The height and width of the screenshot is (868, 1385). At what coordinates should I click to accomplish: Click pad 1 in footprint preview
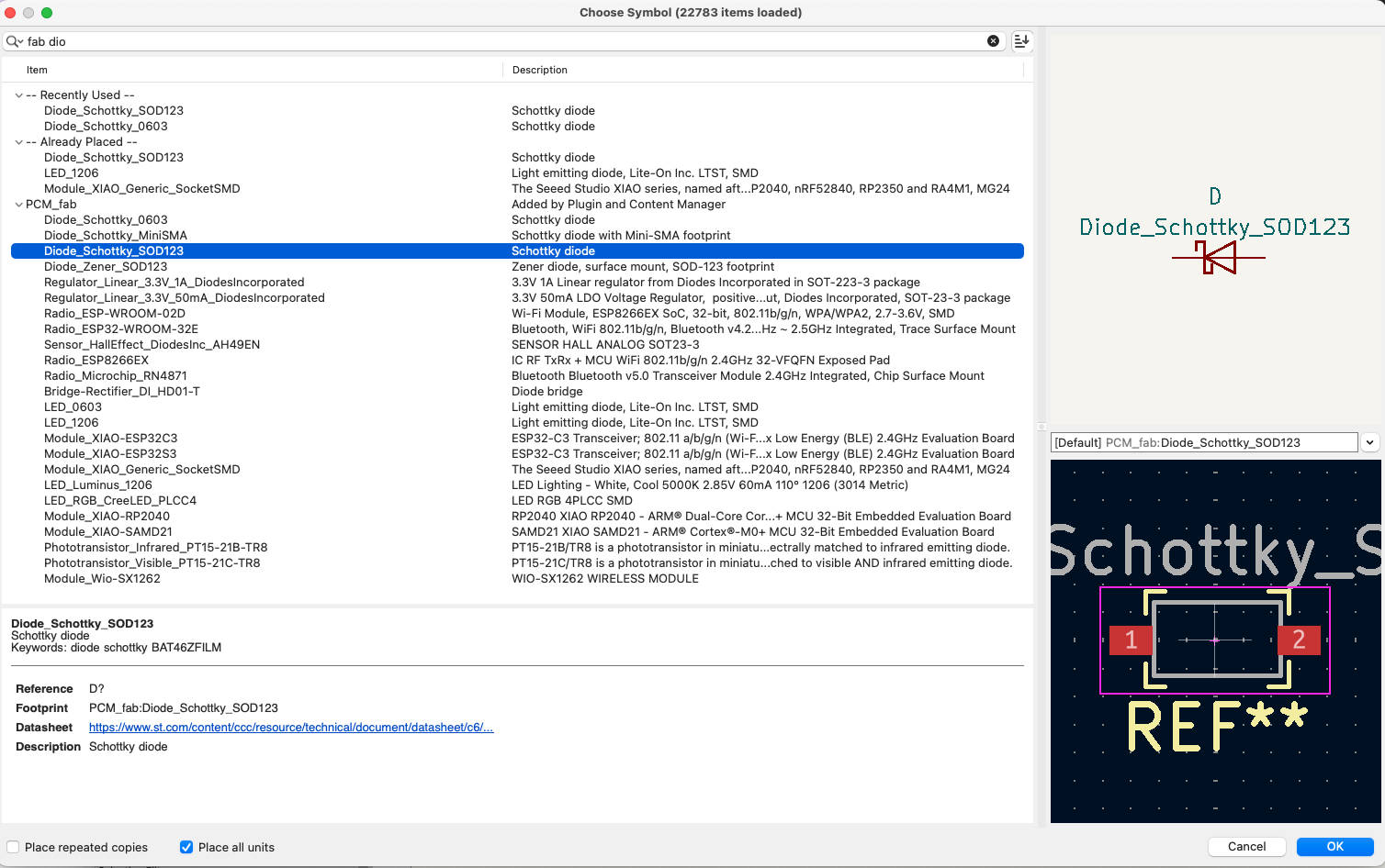[x=1131, y=640]
